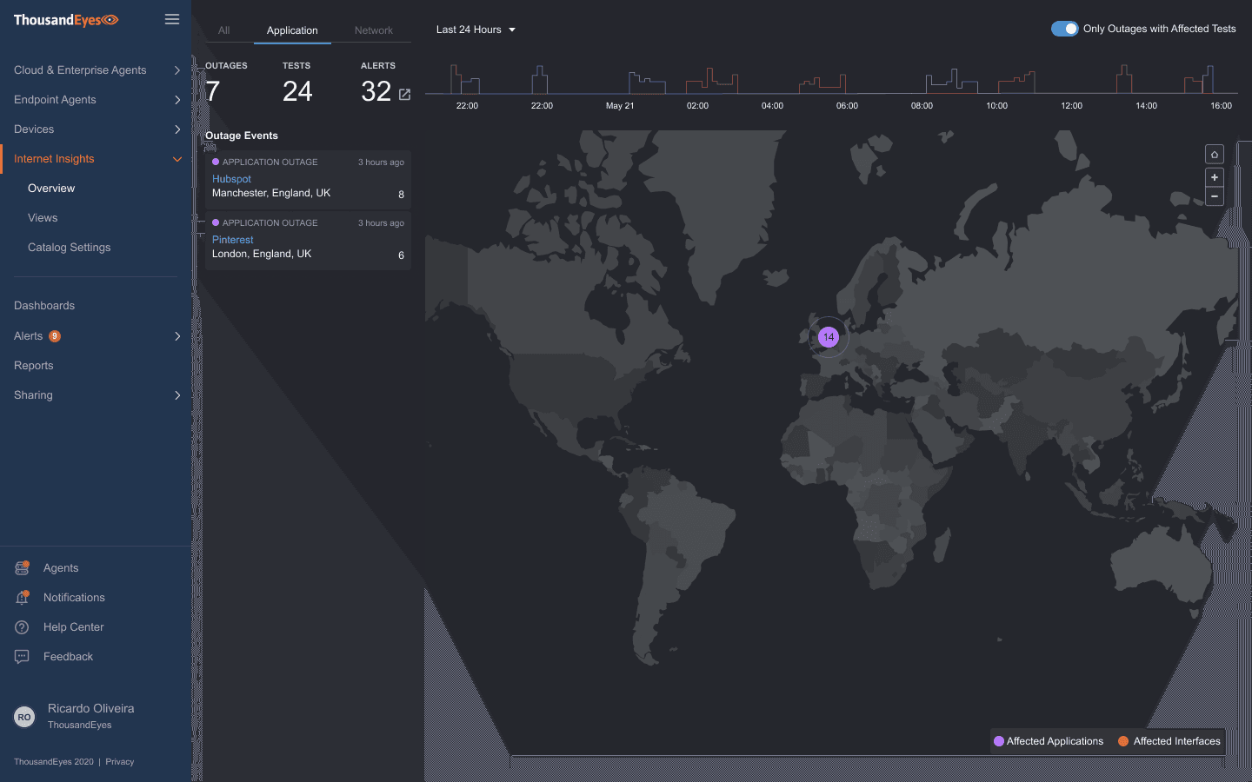Screen dimensions: 1252x782
Task: Toggle Affected Applications legend item
Action: (1049, 741)
